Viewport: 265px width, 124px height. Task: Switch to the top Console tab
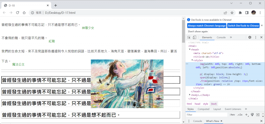click(x=221, y=37)
